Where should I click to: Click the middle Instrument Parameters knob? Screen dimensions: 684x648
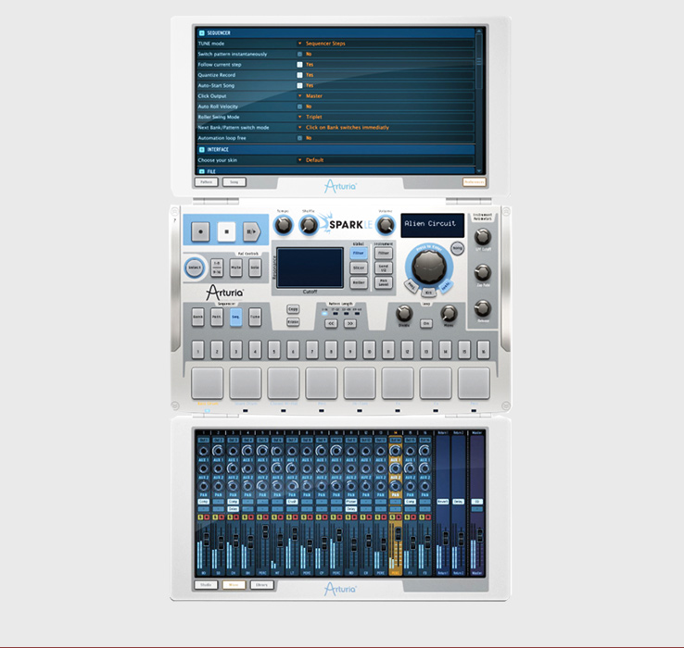483,273
